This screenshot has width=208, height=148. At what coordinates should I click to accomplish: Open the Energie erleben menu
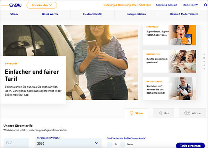[x=136, y=14]
